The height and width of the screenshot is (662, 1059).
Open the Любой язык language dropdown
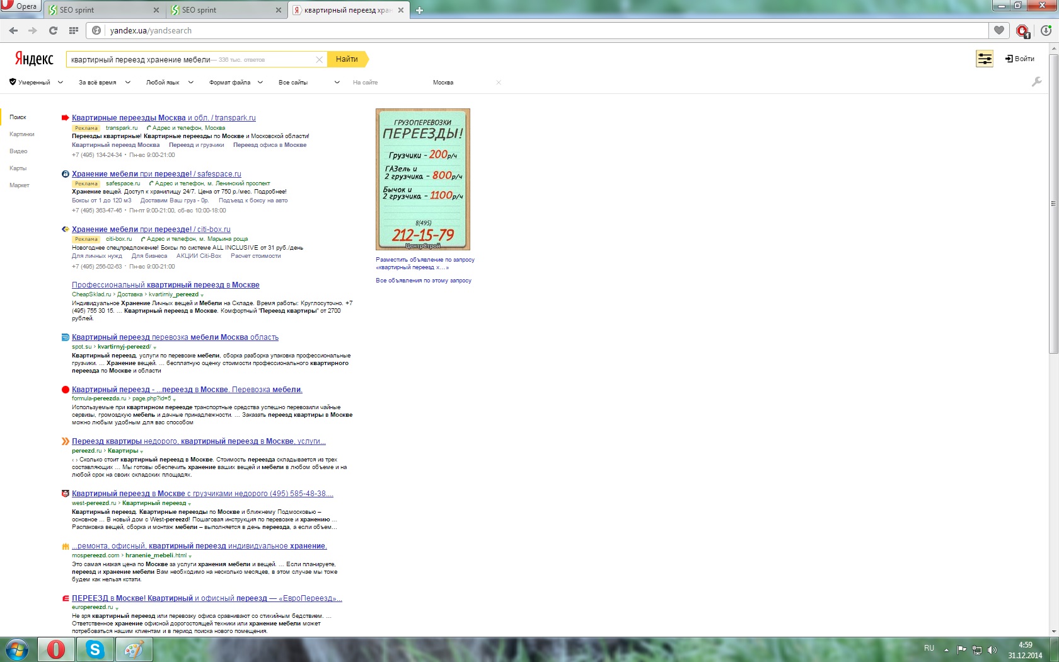pos(170,82)
